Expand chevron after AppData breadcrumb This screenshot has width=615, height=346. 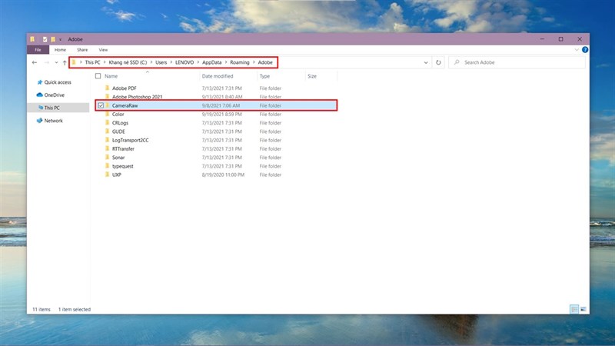click(x=226, y=62)
